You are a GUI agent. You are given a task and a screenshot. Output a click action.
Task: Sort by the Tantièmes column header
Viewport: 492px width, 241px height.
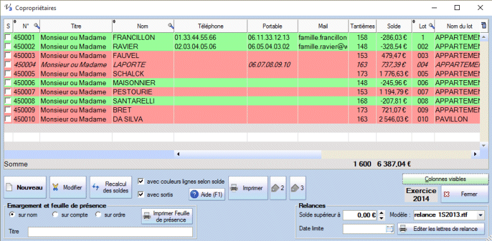(362, 26)
